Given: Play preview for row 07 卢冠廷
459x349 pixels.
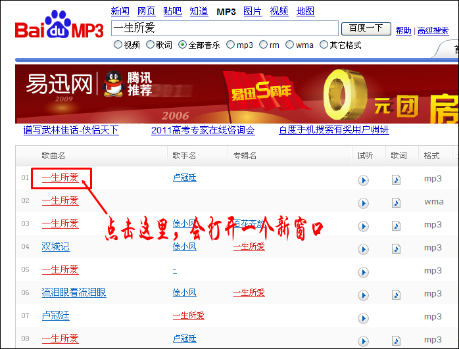Looking at the screenshot, I should coord(363,318).
